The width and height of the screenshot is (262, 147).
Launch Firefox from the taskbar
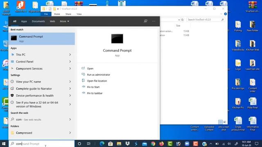coord(161,144)
